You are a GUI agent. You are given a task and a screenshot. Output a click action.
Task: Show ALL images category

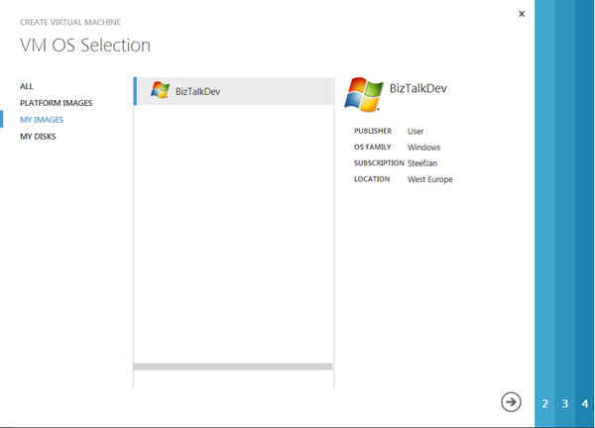click(x=27, y=86)
